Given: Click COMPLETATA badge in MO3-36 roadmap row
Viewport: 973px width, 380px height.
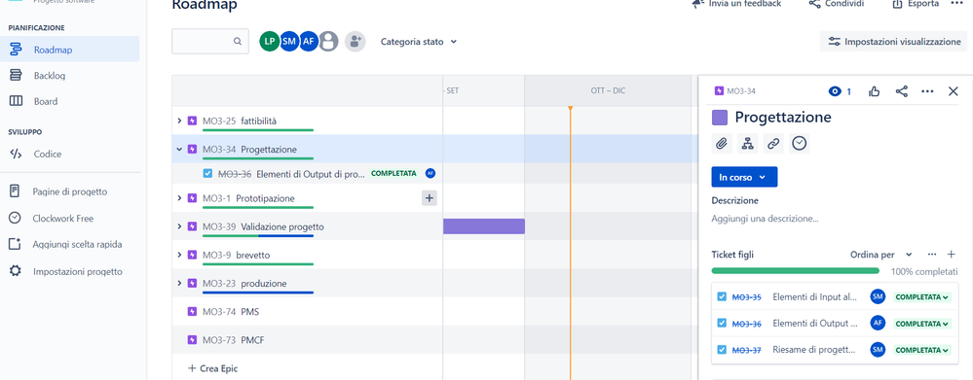Looking at the screenshot, I should (393, 174).
